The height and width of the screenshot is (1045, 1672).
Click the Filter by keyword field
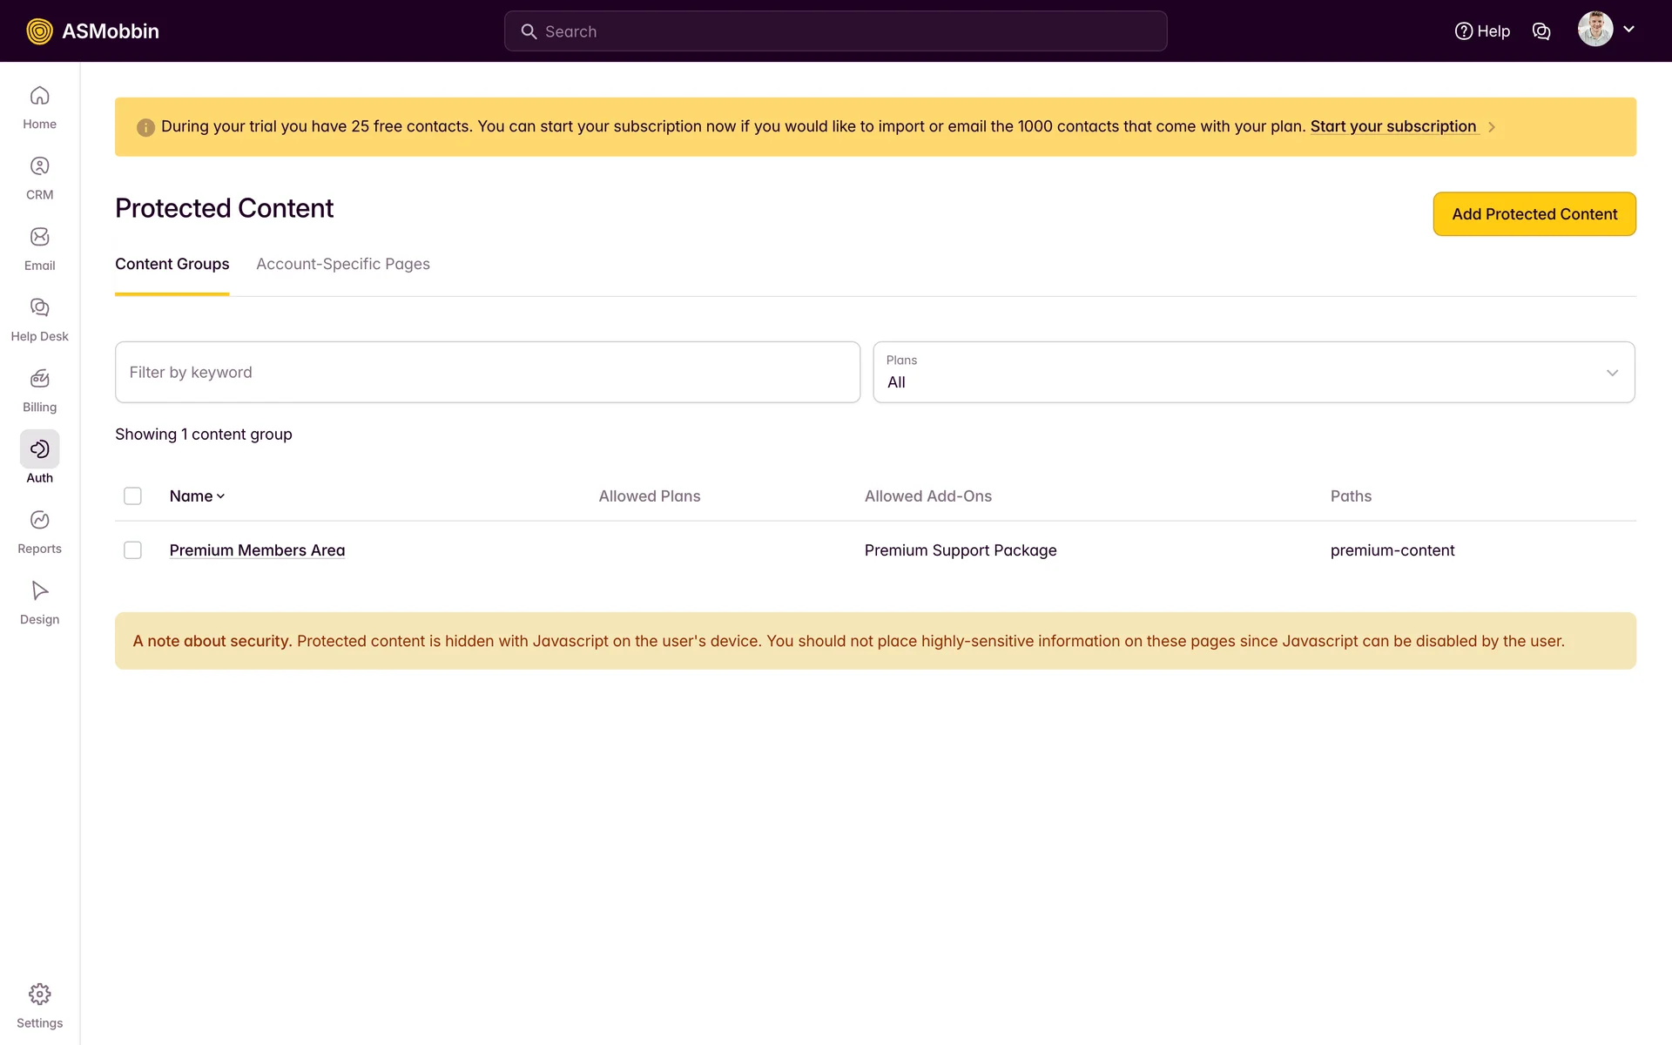(x=487, y=373)
